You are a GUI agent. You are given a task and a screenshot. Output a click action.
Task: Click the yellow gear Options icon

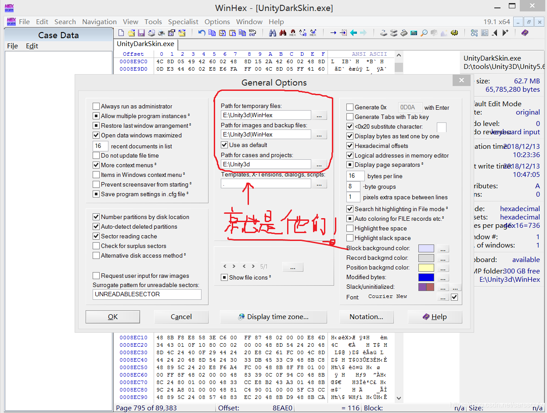pyautogui.click(x=454, y=33)
